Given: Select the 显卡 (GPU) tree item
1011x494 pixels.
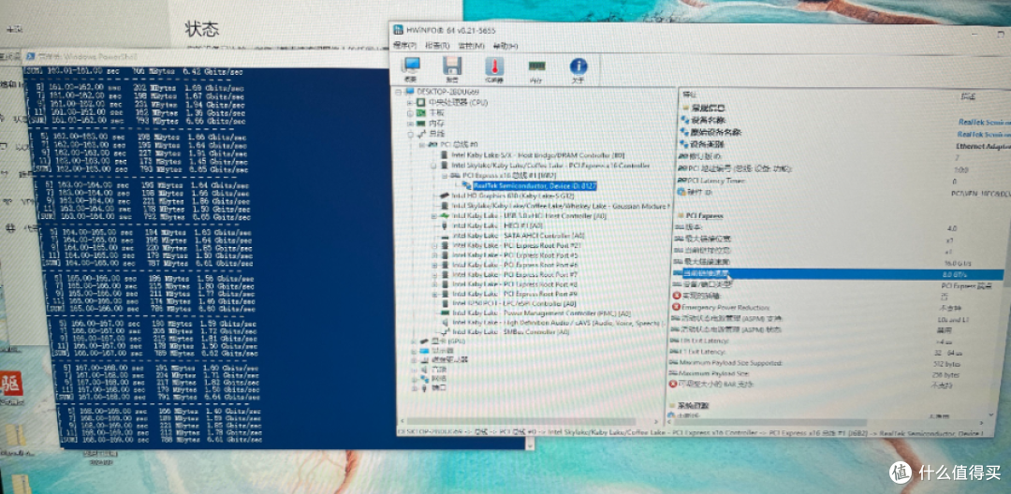Looking at the screenshot, I should [447, 341].
